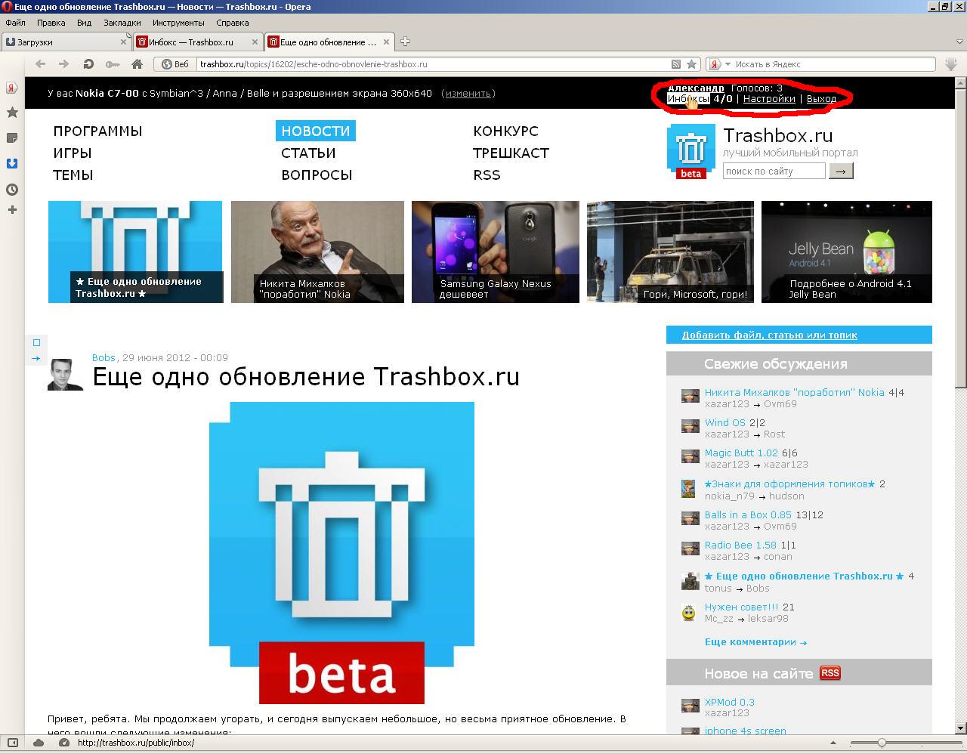Open the Bookmarks star sidebar panel
Screen dimensions: 967x754
tap(12, 113)
